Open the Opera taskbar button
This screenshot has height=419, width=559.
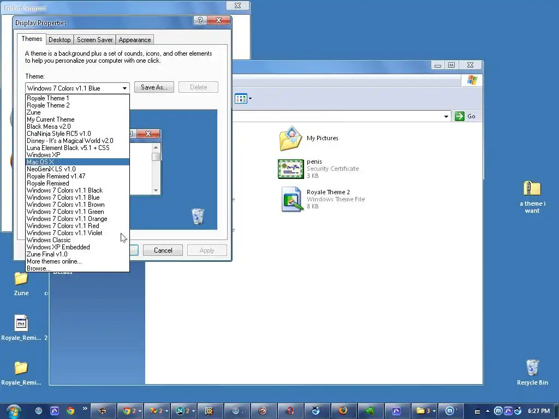tap(290, 411)
